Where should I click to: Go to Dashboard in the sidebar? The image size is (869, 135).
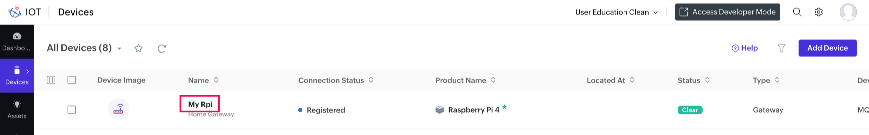(17, 42)
